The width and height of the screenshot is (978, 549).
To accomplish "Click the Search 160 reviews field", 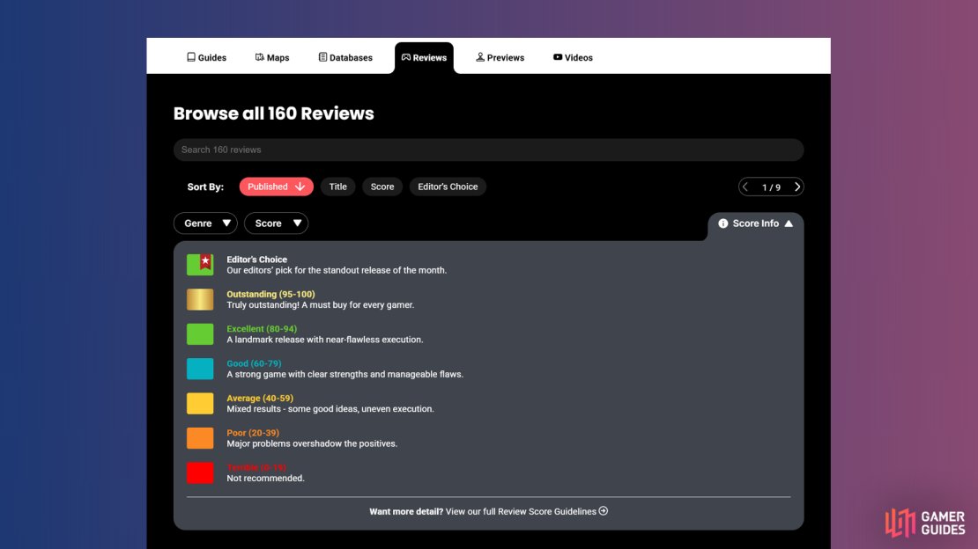I will pos(488,150).
